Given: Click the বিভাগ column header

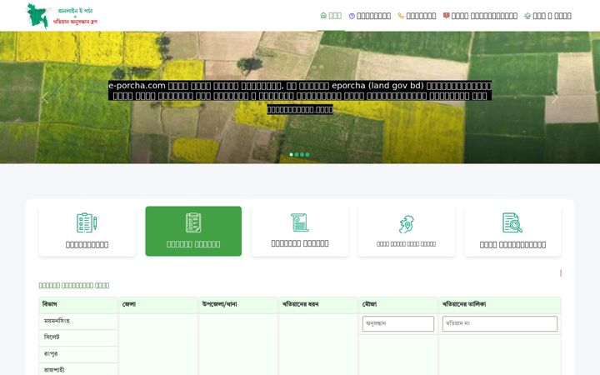Looking at the screenshot, I should click(78, 305).
